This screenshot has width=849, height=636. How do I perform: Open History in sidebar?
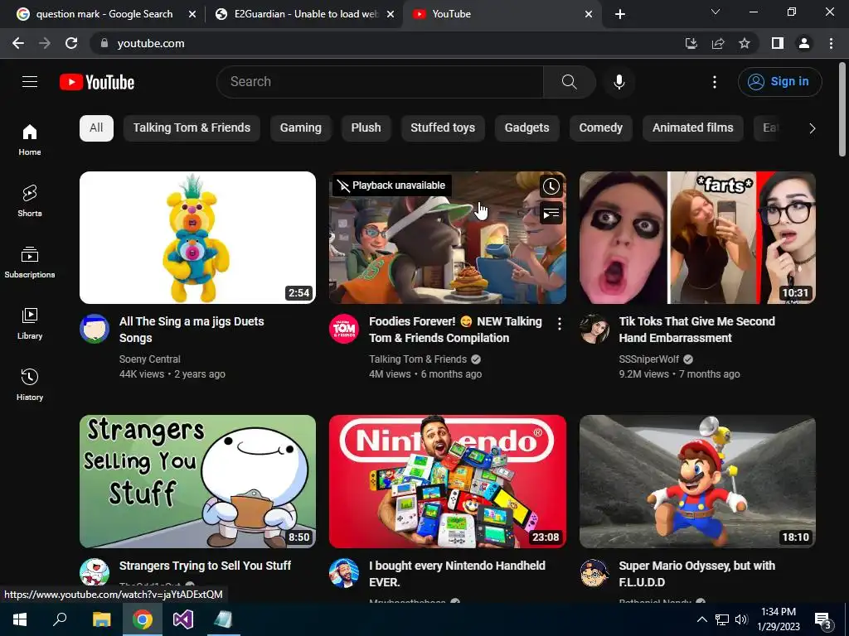30,384
